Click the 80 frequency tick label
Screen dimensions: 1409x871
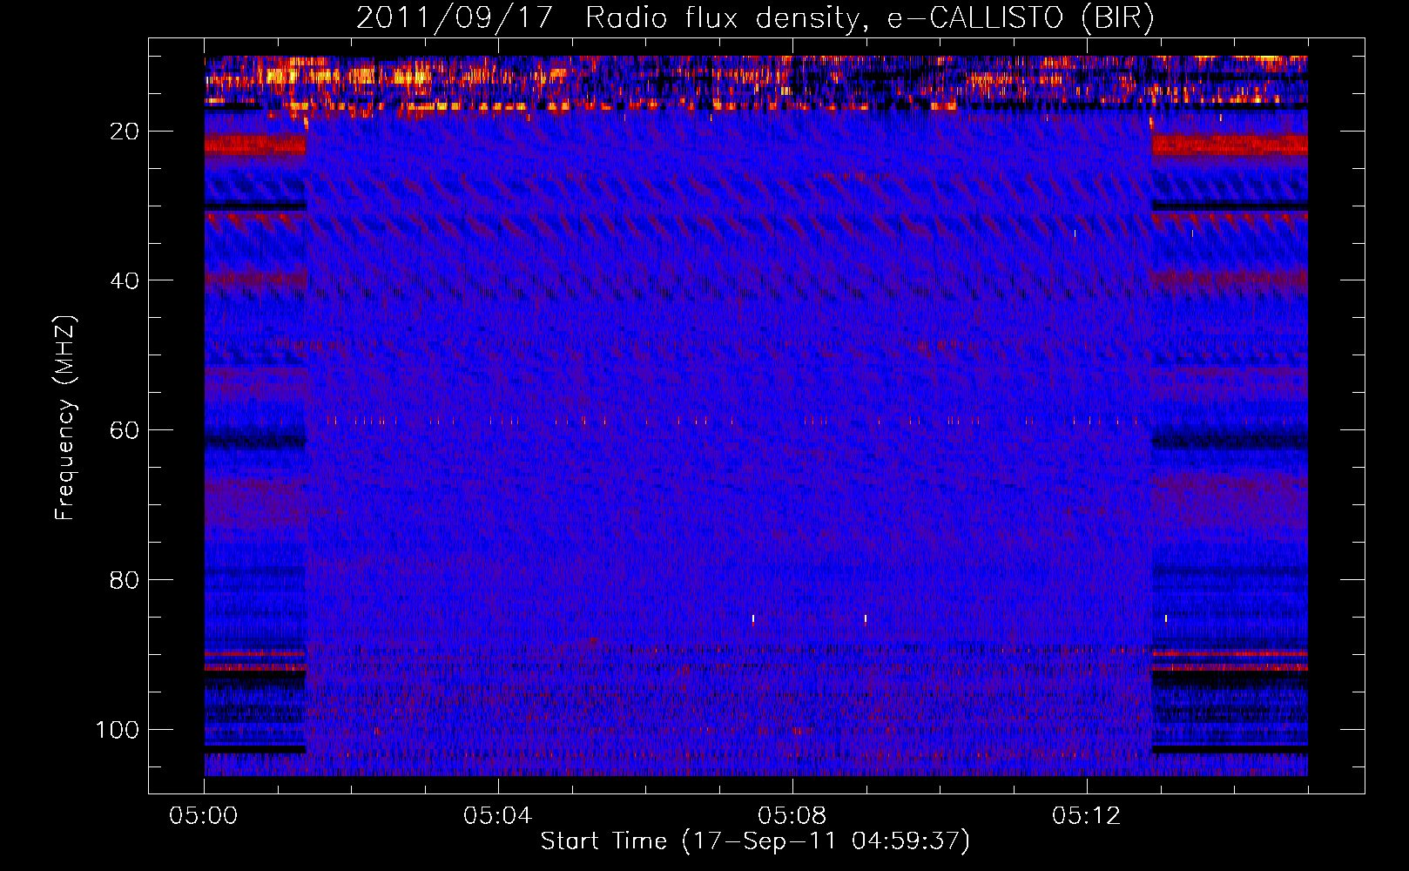pos(125,580)
